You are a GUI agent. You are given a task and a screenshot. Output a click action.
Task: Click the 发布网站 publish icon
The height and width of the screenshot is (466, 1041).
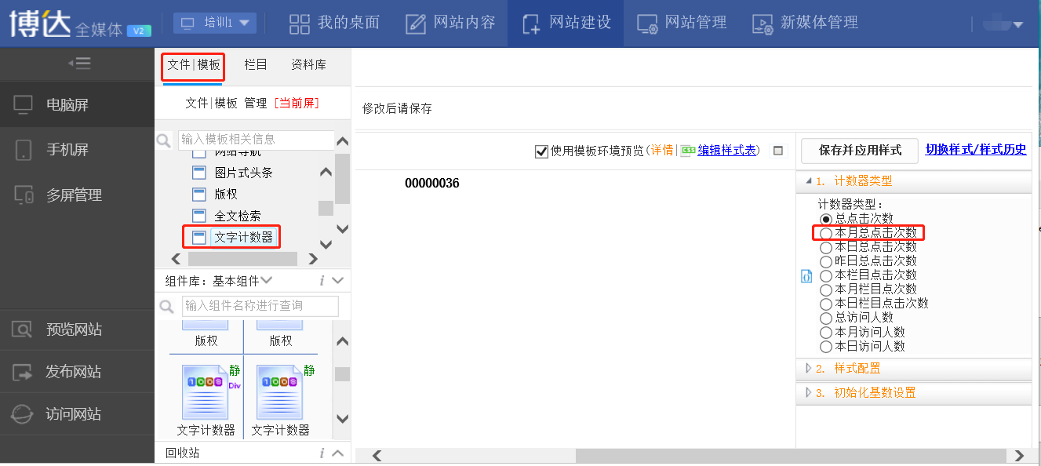pyautogui.click(x=24, y=372)
